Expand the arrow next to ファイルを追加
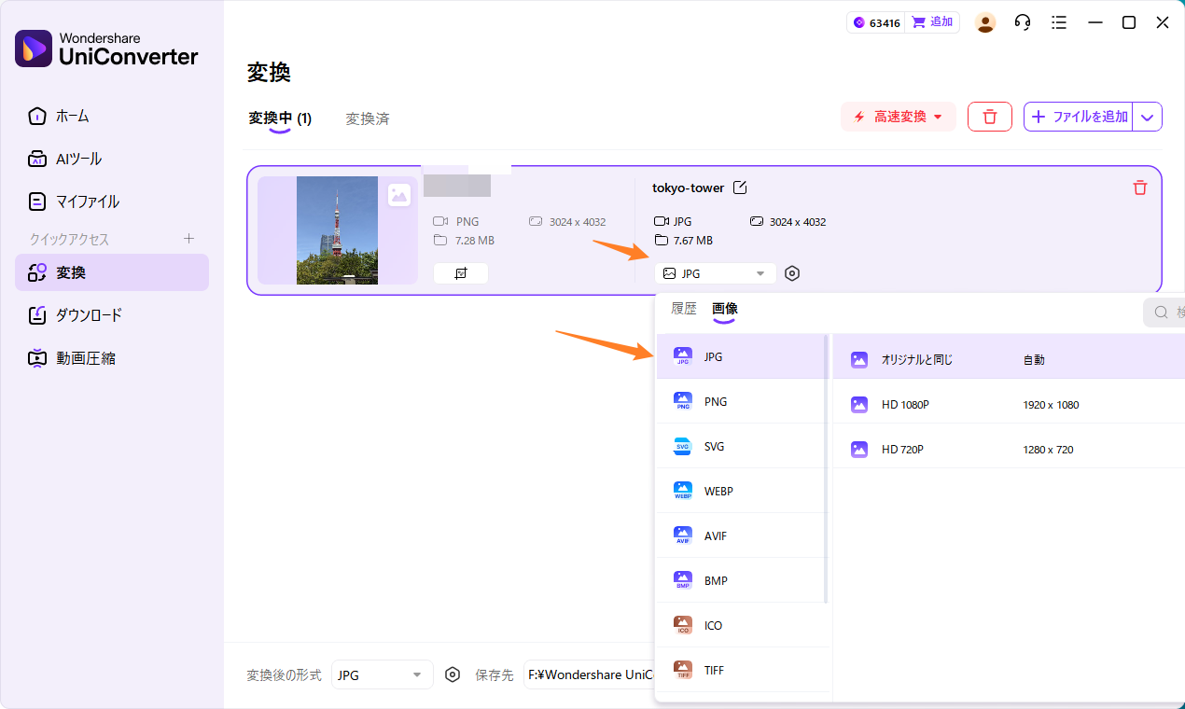 pos(1148,117)
